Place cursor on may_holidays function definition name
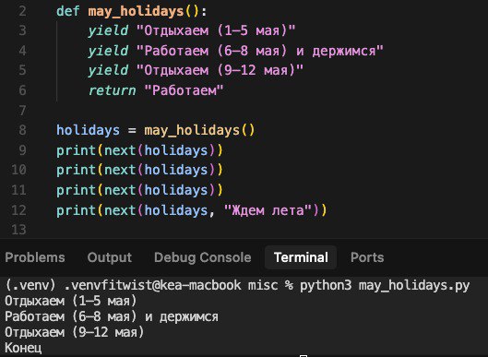488x357 pixels. (x=136, y=11)
